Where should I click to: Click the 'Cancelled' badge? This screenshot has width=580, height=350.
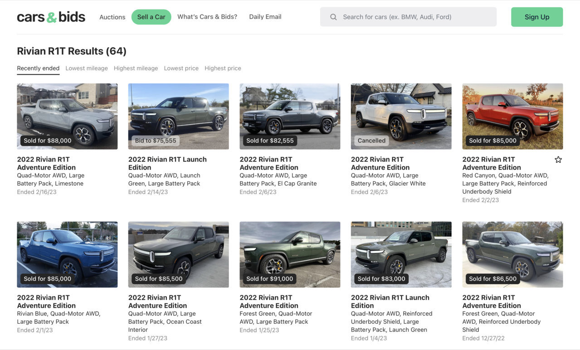tap(371, 141)
